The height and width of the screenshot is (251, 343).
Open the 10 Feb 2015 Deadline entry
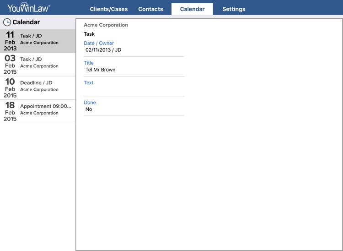pos(38,88)
